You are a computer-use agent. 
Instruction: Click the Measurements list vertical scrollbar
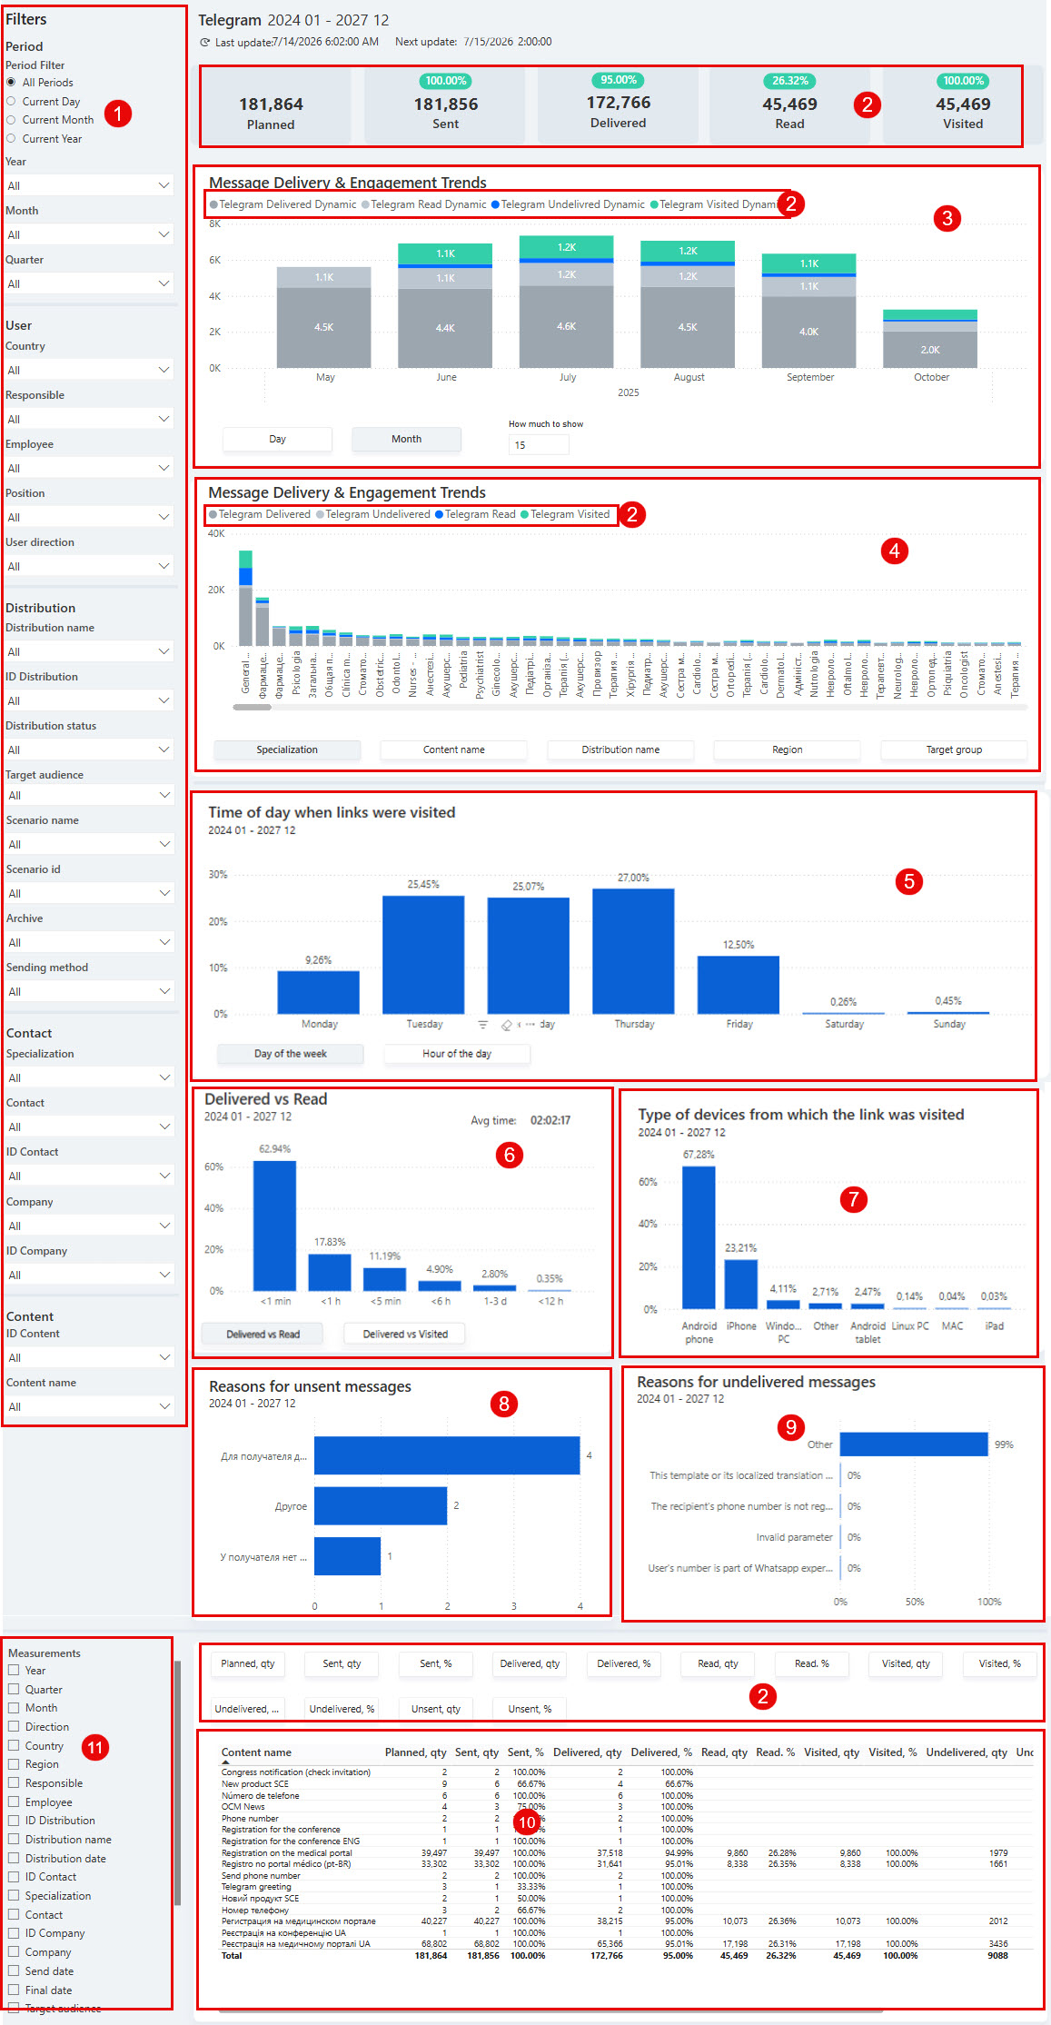(x=177, y=1782)
